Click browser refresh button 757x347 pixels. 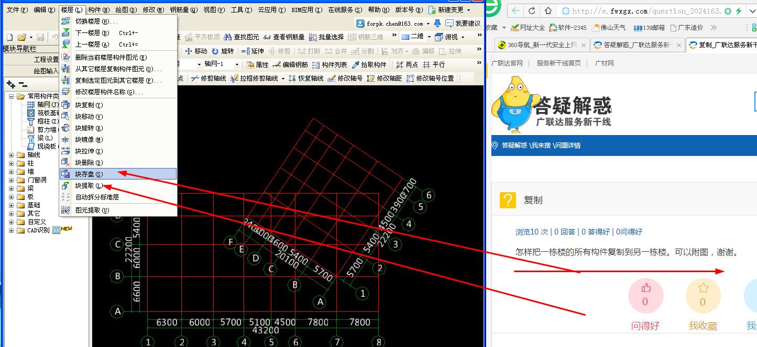(532, 10)
